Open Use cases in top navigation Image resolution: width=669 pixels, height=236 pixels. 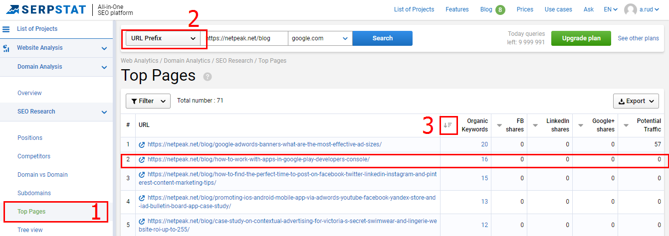558,9
